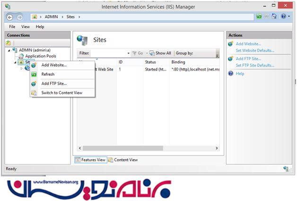The width and height of the screenshot is (297, 201).
Task: Click the status bar network icon
Action: [286, 168]
